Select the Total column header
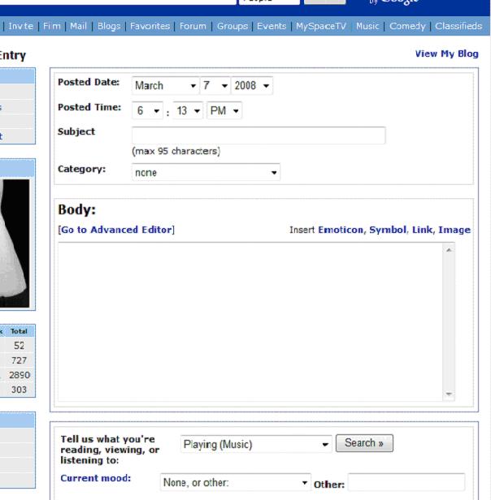This screenshot has height=500, width=491. [19, 331]
